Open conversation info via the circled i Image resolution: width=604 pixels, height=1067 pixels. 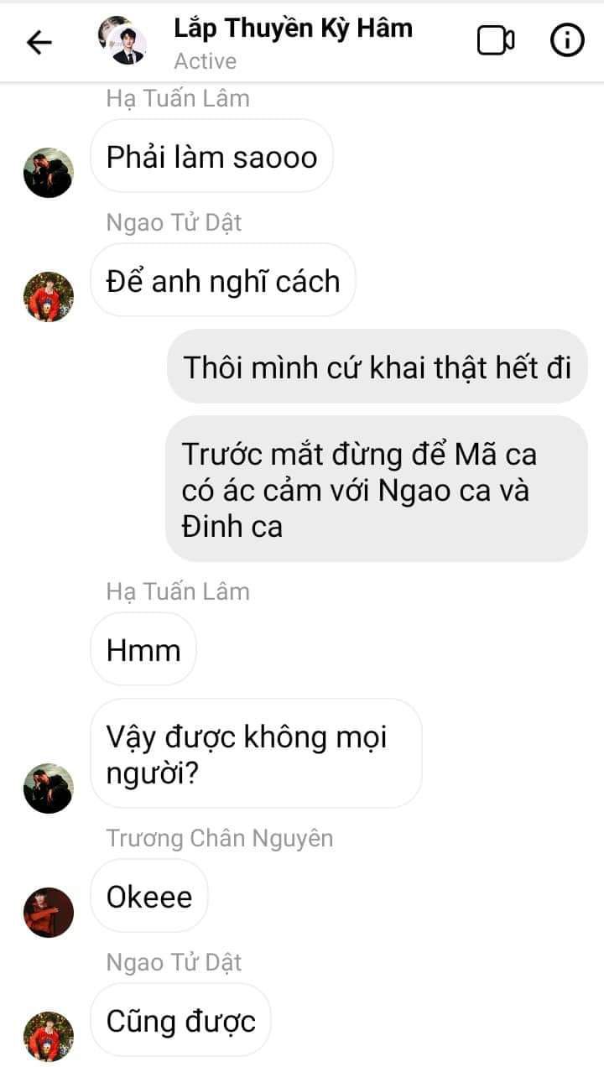567,40
